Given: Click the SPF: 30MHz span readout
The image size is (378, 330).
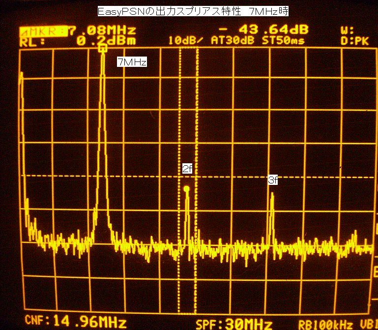Looking at the screenshot, I should [x=234, y=324].
